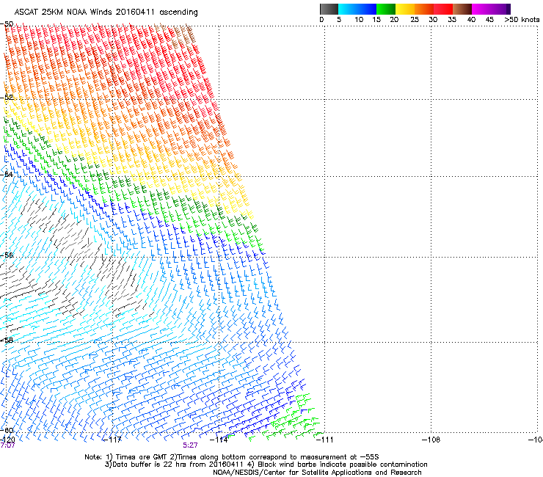The image size is (543, 477).
Task: Click the ASCAT 25KM NOAA Winds title
Action: tap(106, 12)
